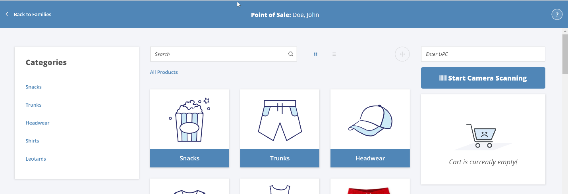Select Snacks in the Categories list
This screenshot has width=568, height=194.
click(x=34, y=87)
